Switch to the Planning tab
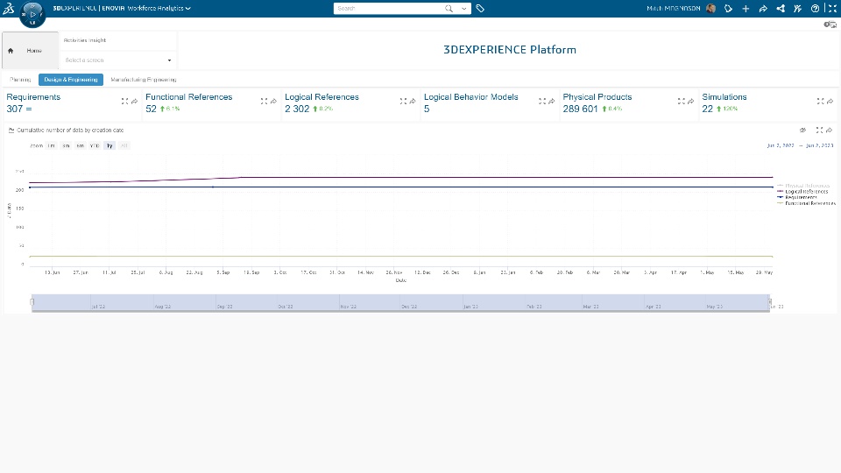Screen dimensions: 841x473 [x=20, y=80]
